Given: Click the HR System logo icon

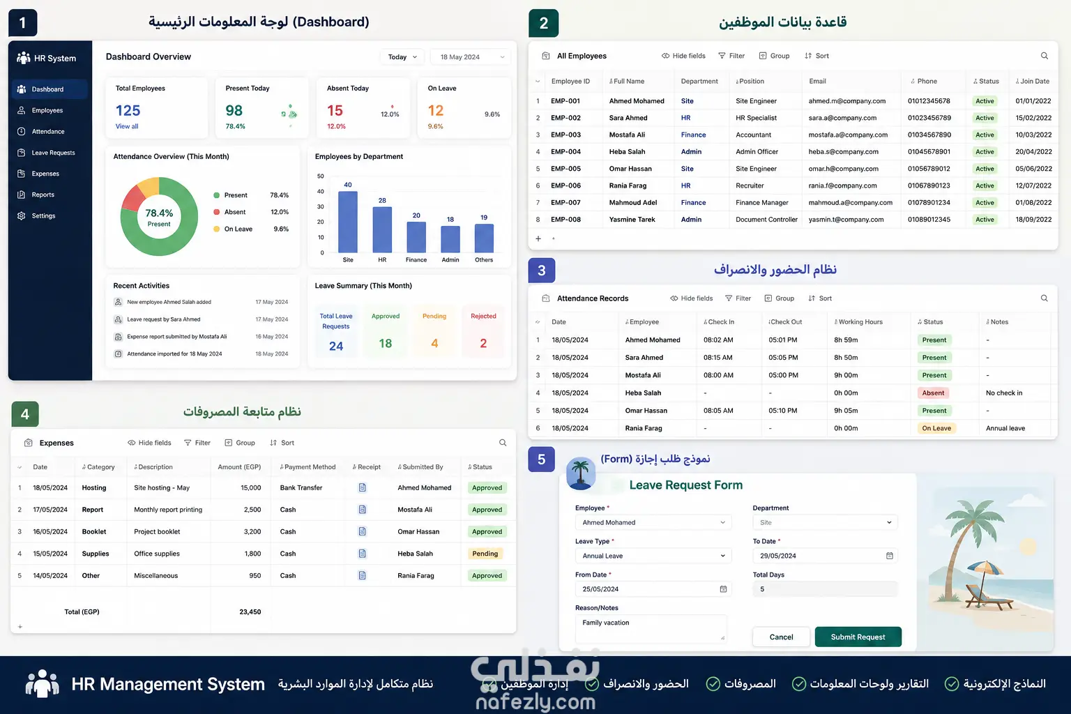Looking at the screenshot, I should pos(23,58).
